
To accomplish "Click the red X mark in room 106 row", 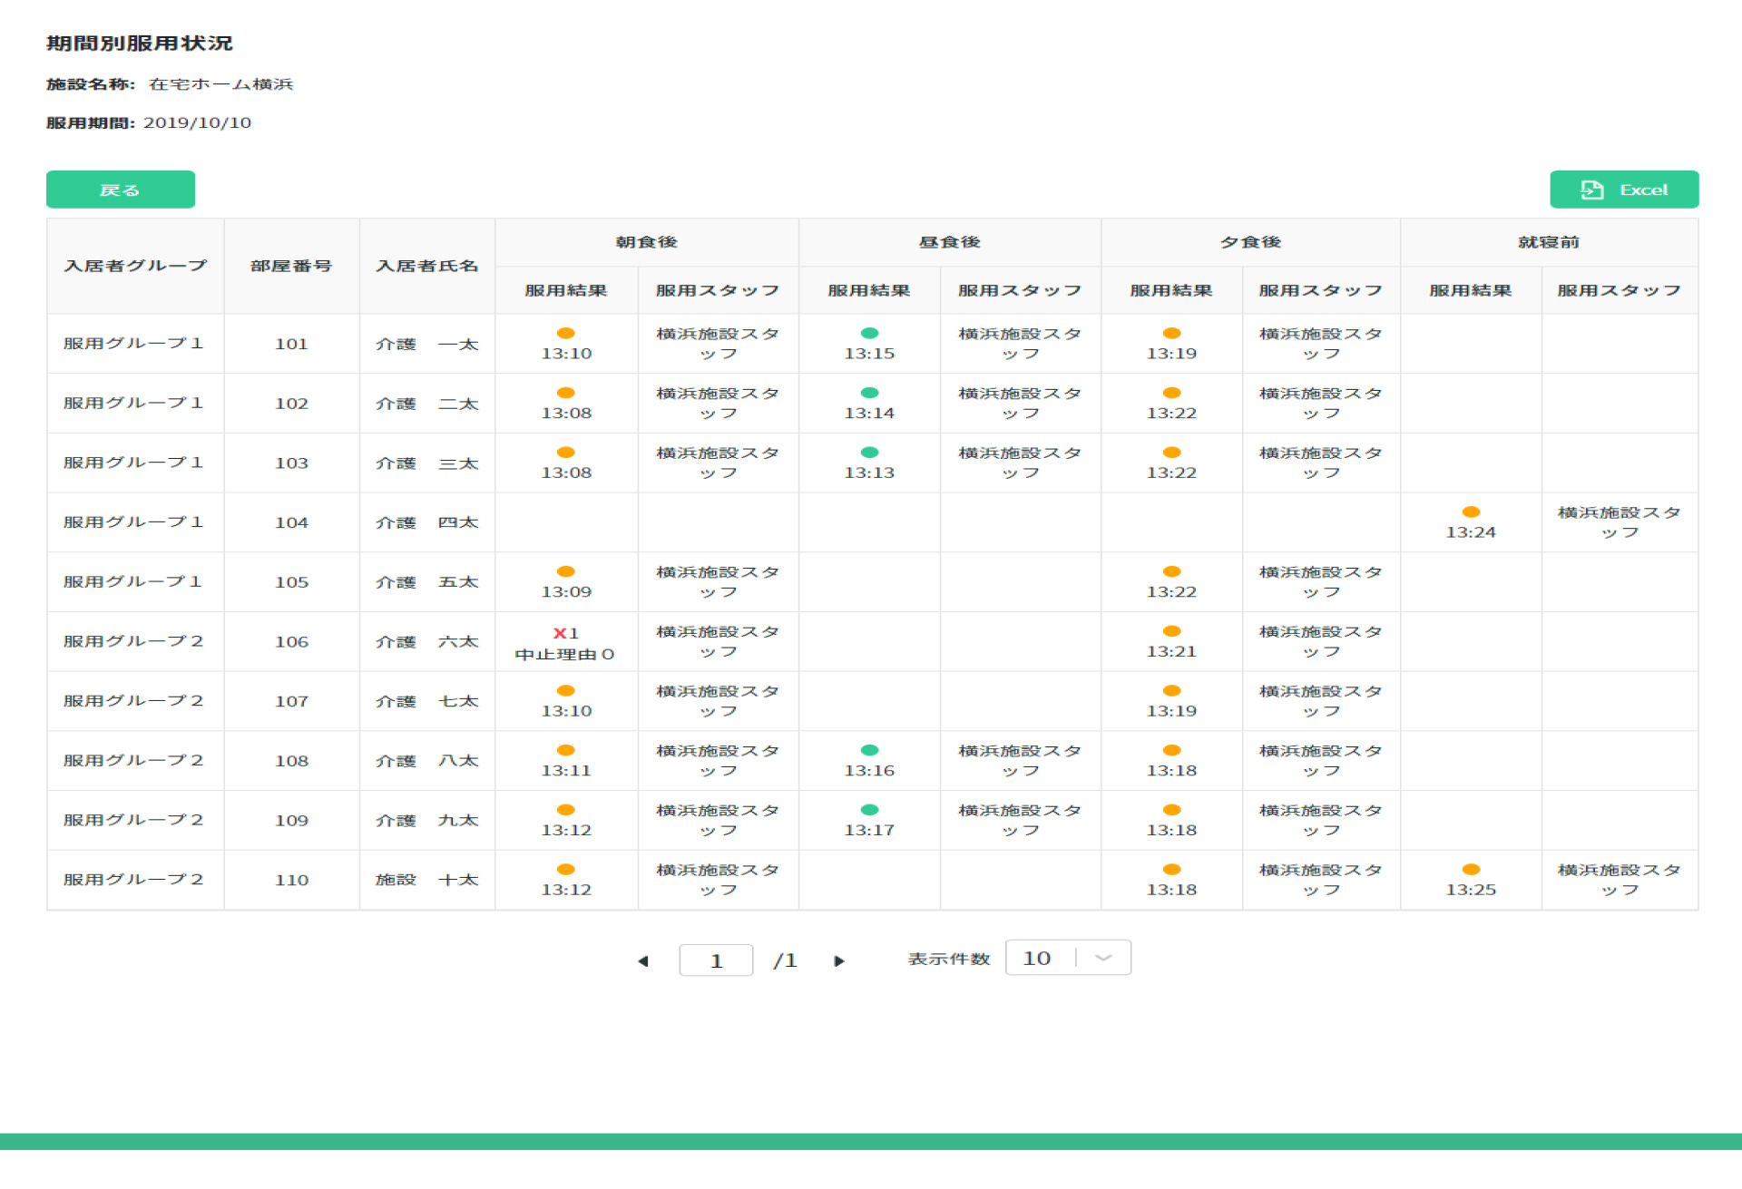I will pos(560,633).
